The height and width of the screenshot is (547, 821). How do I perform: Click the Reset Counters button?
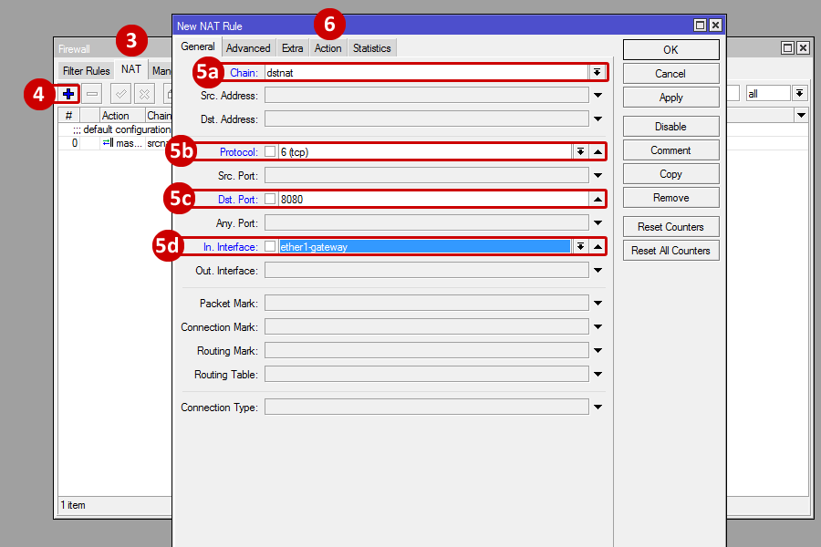point(670,227)
